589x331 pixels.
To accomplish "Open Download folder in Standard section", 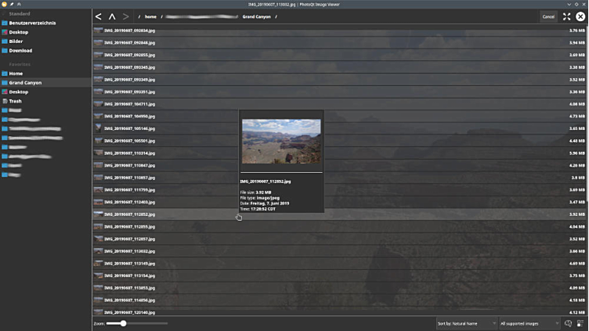I will (20, 51).
